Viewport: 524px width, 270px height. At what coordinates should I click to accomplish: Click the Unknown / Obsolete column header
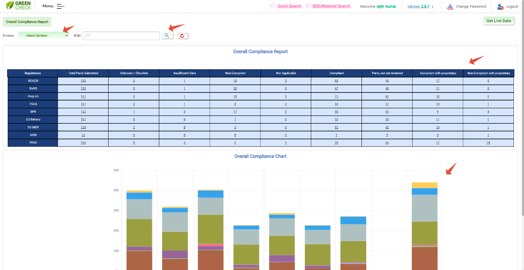[x=134, y=73]
